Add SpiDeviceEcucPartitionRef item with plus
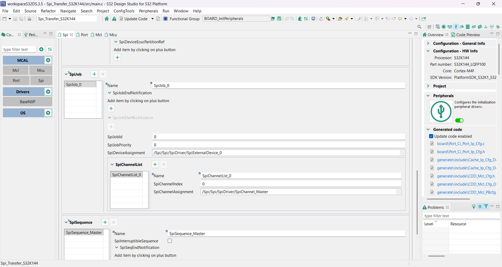This screenshot has width=502, height=267. tap(118, 57)
